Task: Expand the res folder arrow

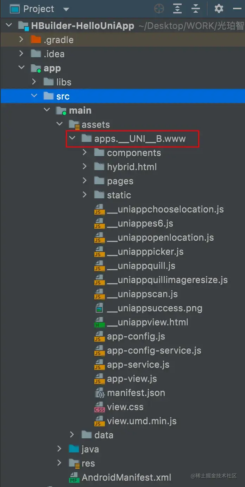Action: click(x=59, y=463)
